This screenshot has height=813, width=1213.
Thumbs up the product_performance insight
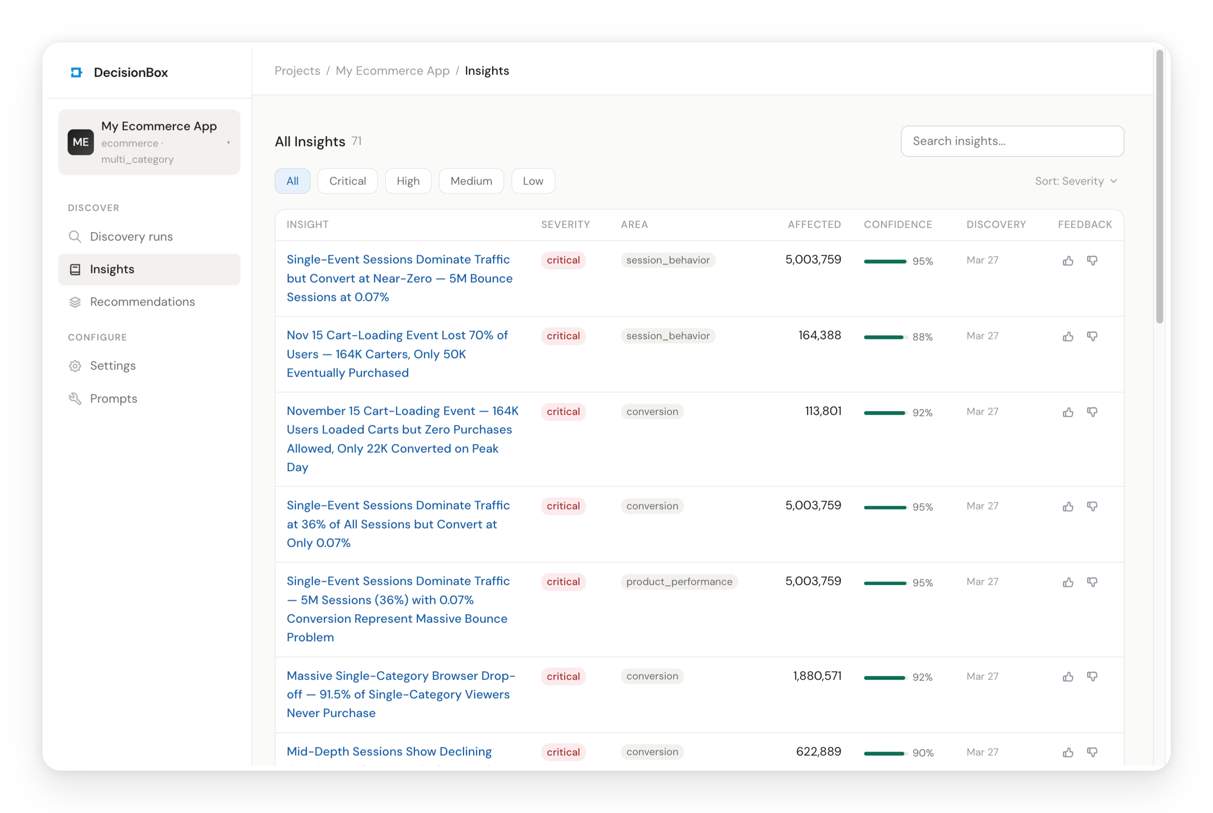[1068, 582]
